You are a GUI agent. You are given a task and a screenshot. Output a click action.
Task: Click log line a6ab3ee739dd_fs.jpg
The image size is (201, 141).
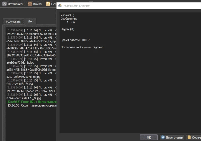(20, 62)
